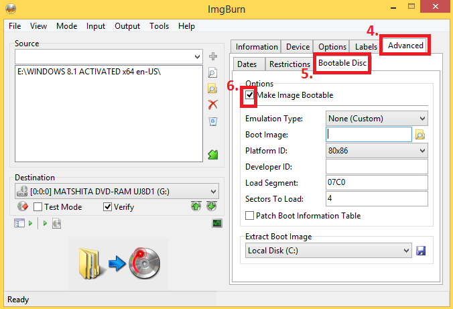Click green down arrow load tray icon

tap(212, 206)
